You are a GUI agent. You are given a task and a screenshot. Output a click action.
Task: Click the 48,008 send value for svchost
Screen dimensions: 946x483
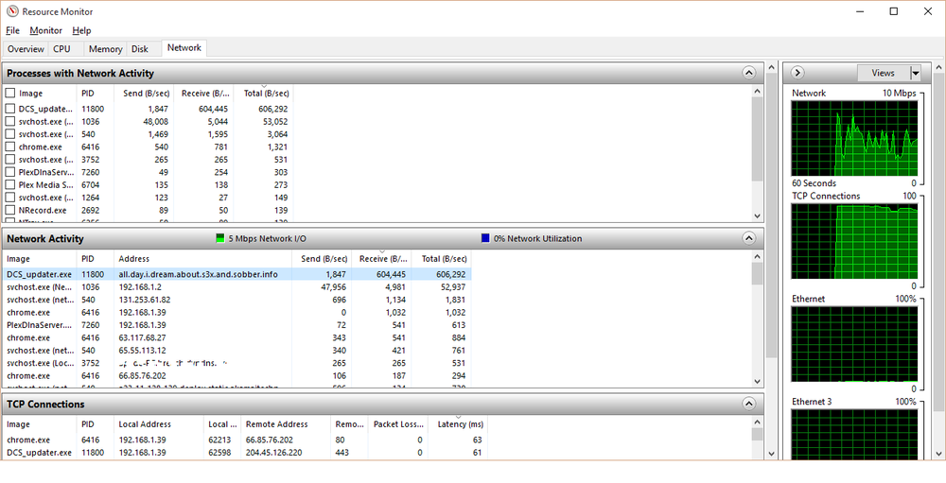pos(154,121)
